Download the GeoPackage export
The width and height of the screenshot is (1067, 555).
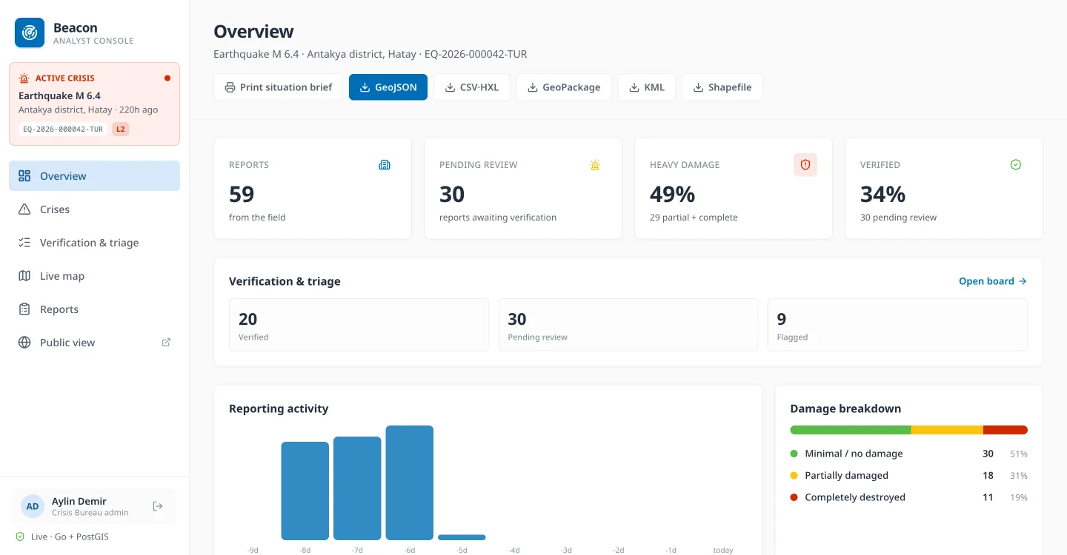tap(564, 87)
